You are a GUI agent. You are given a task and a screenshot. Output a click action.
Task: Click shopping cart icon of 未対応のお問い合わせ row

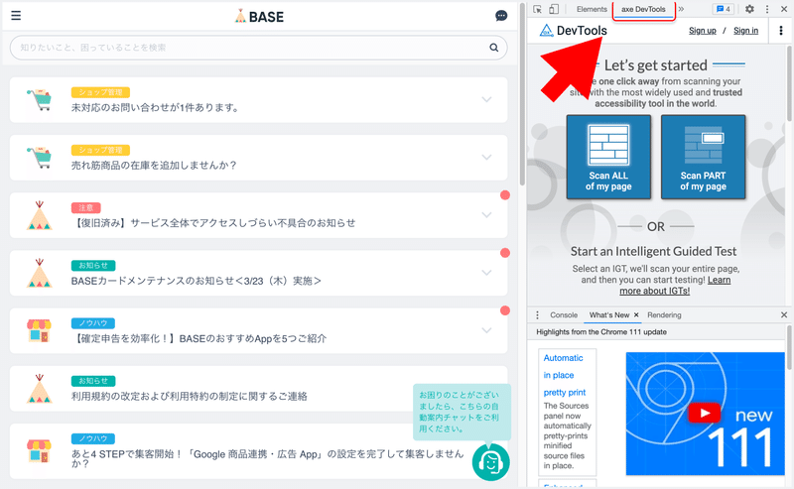39,100
